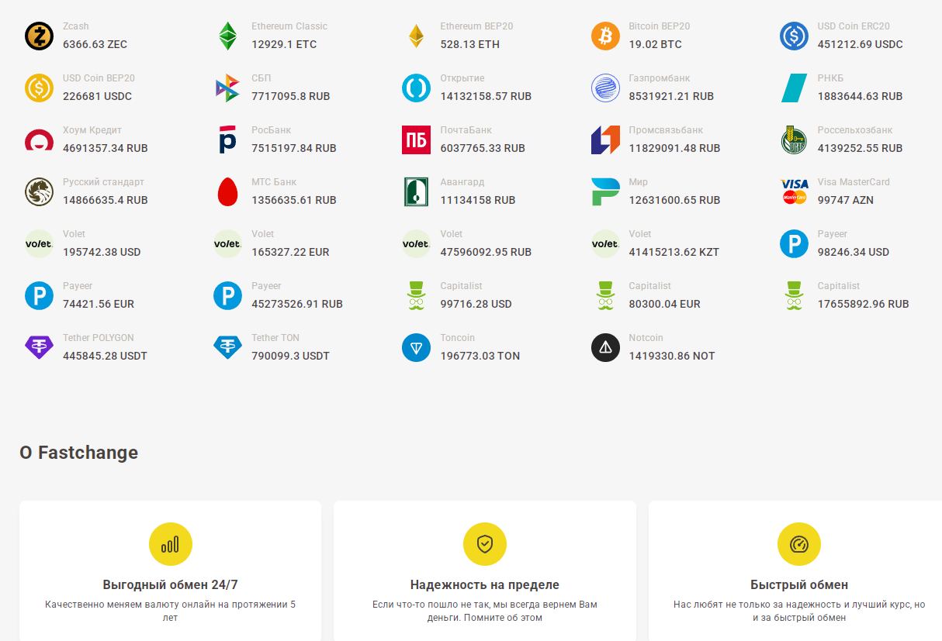Select the ПочтаБанк red logo
This screenshot has height=641, width=942.
(416, 140)
